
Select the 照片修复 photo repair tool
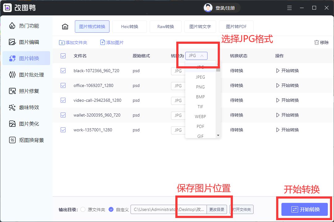[x=26, y=91]
